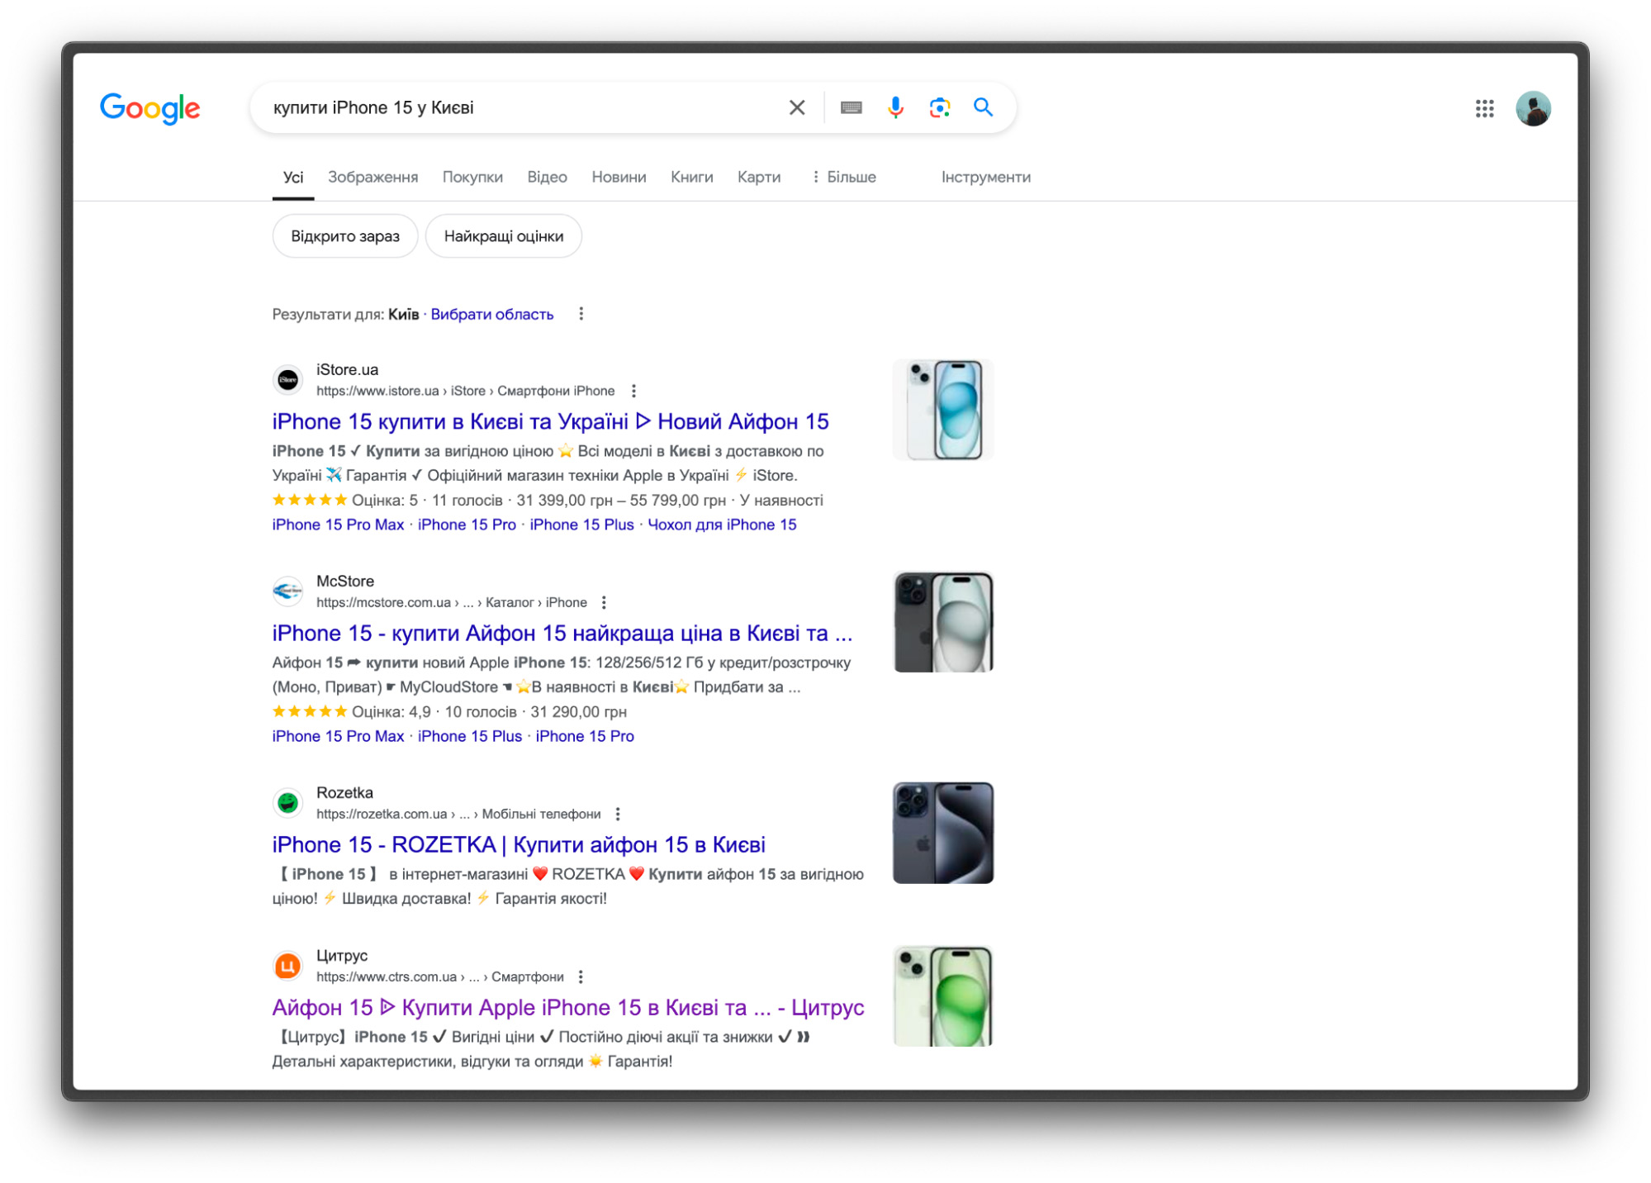Click the mcstore.com.ua breadcrumb URL
Viewport: 1651px width, 1183px height.
pos(452,602)
